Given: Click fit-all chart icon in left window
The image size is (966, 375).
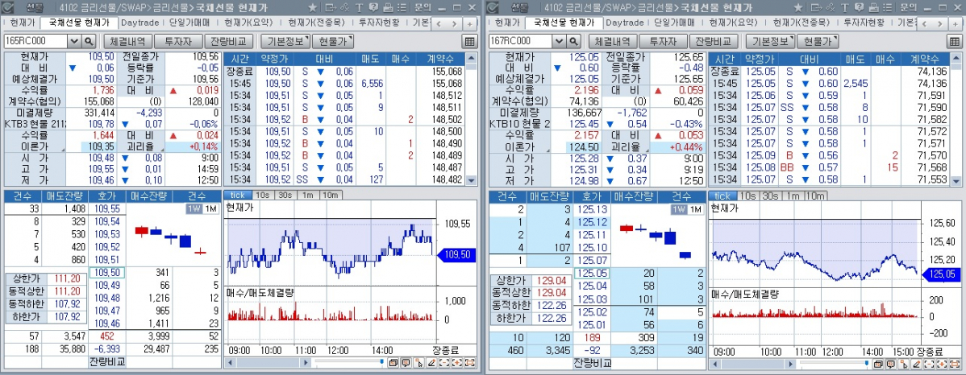Looking at the screenshot, I should (469, 362).
